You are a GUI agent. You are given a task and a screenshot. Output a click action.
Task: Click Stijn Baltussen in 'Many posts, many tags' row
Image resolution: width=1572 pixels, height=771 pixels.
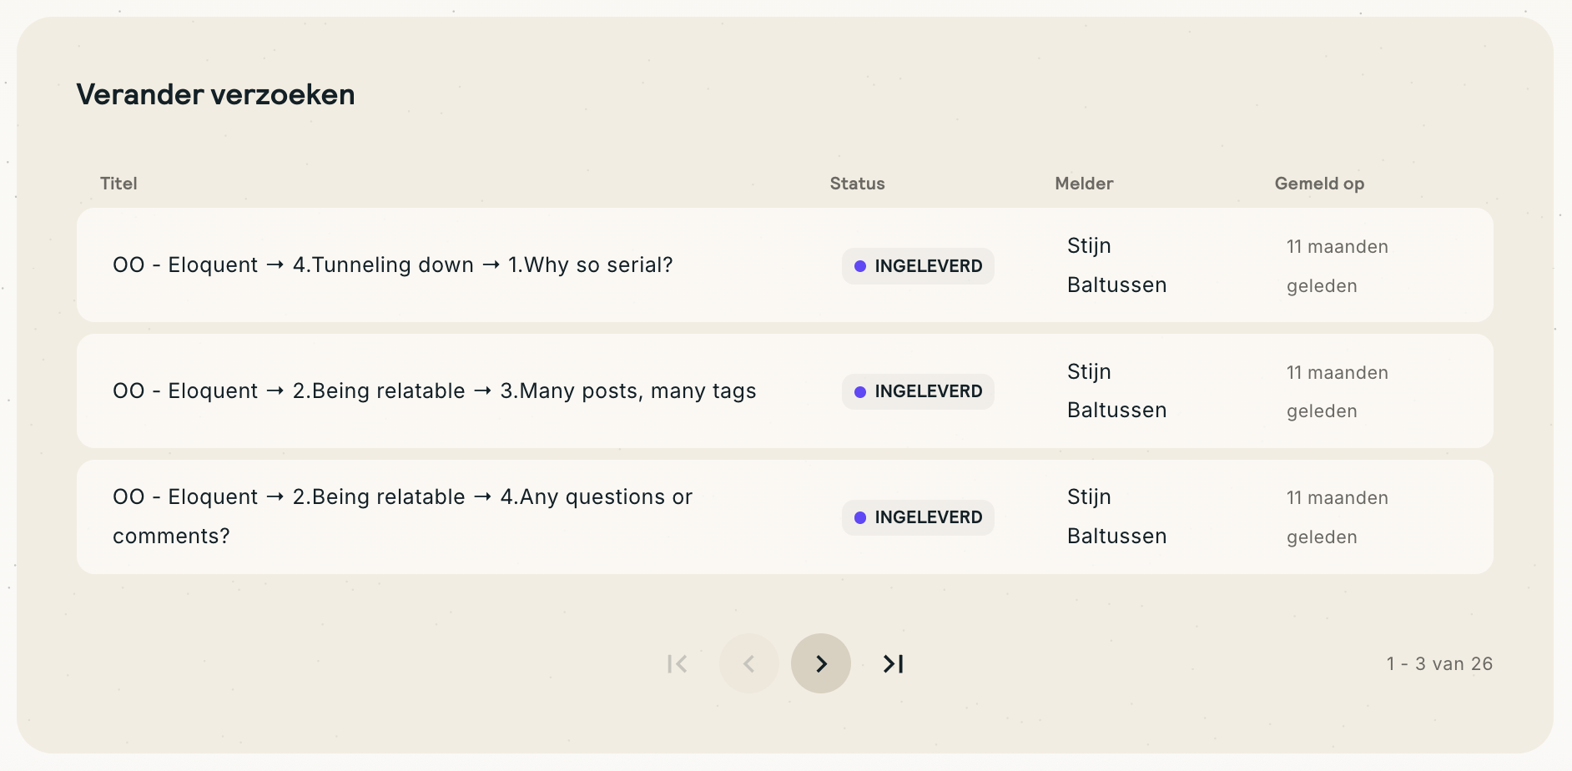click(1116, 391)
